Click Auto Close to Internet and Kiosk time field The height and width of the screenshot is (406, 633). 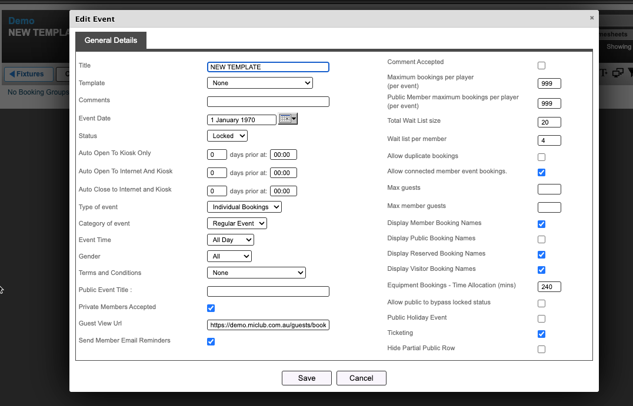coord(284,191)
